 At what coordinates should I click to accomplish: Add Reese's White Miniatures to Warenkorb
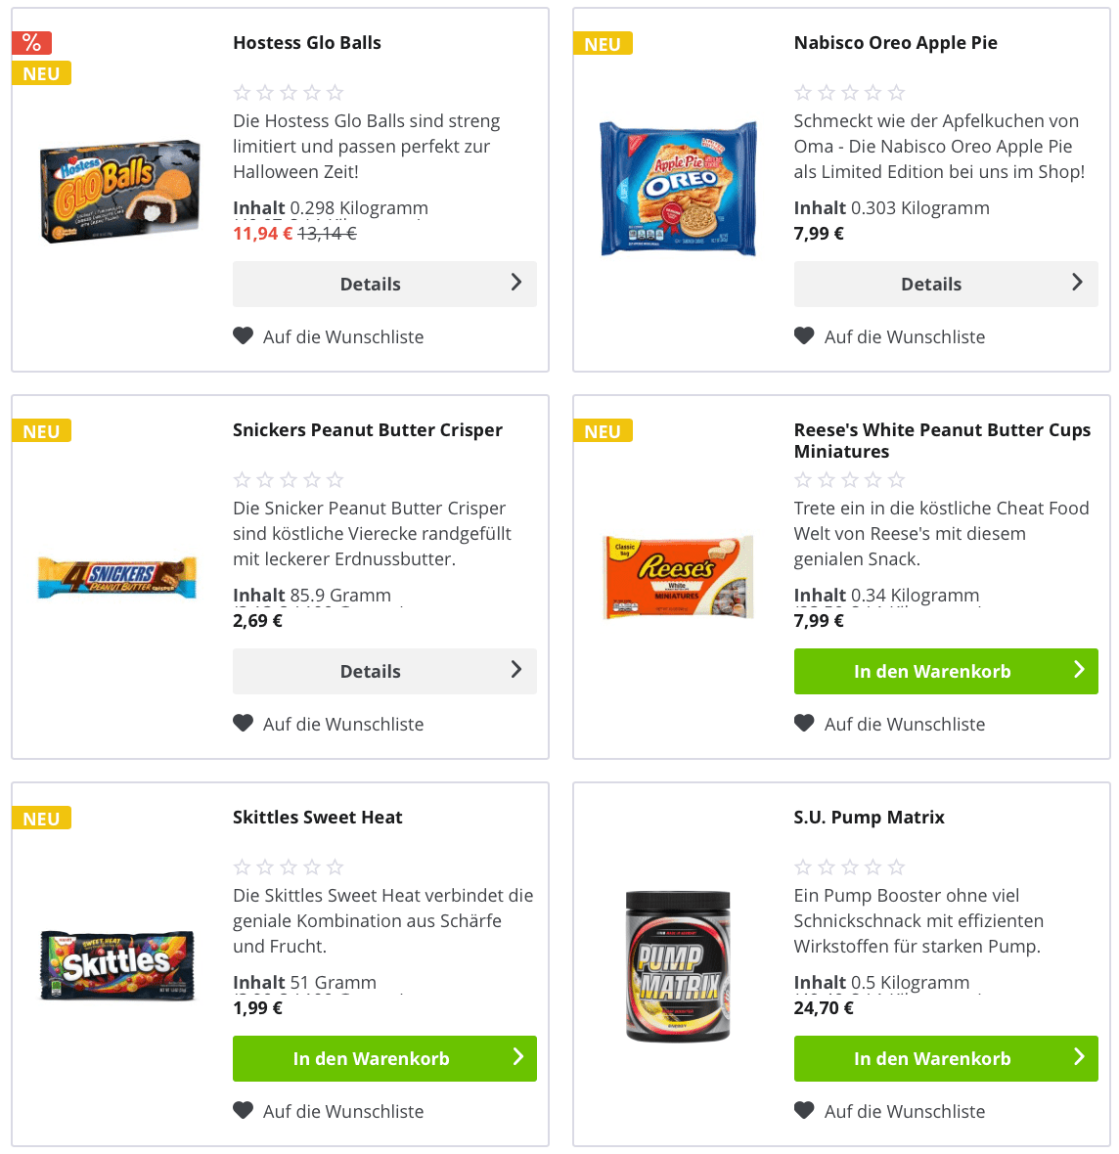pyautogui.click(x=945, y=671)
